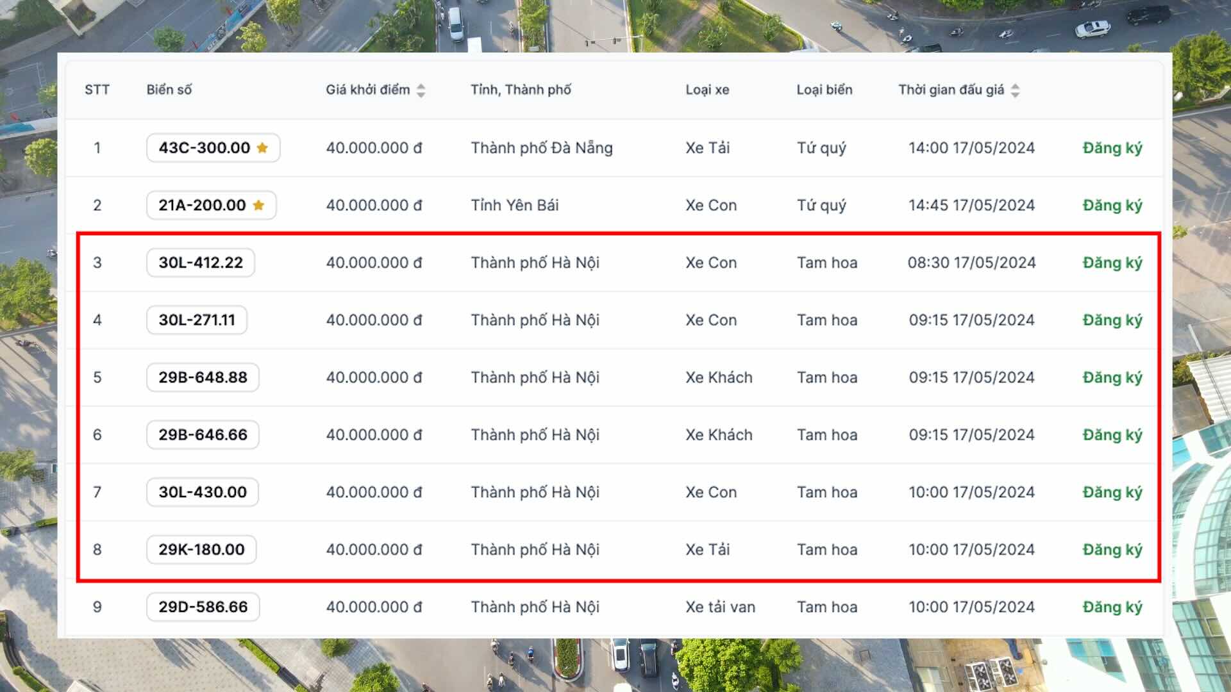1231x692 pixels.
Task: Register for plate 30L-430.00
Action: 1112,492
